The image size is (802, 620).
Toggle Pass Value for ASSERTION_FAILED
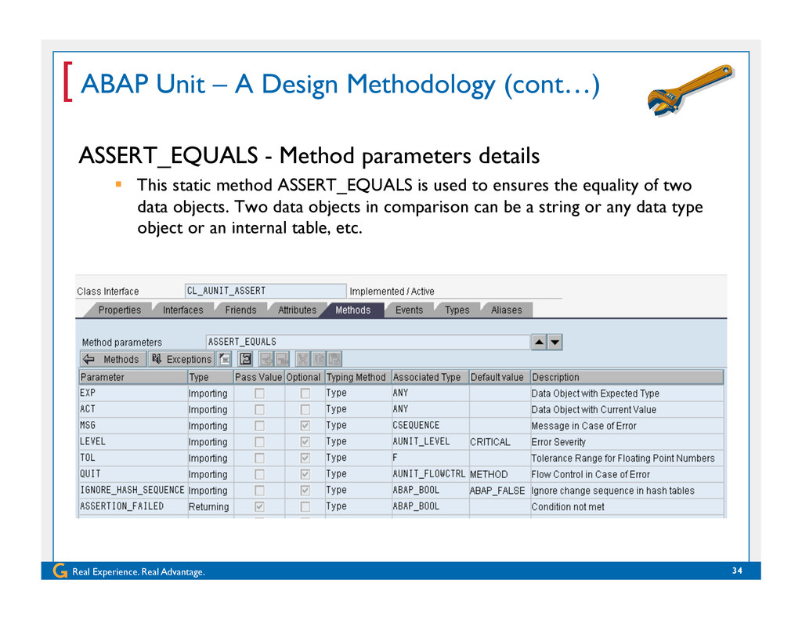(x=260, y=506)
